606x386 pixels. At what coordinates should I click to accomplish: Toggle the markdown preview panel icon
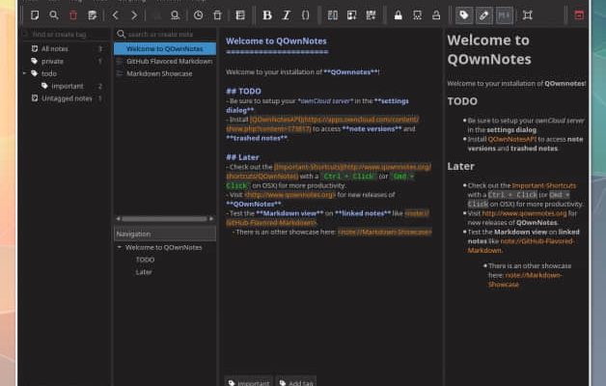(505, 15)
